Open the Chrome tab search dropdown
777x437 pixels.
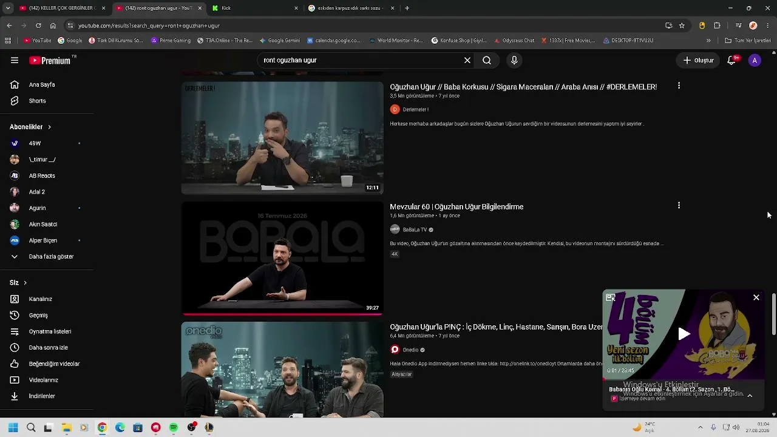(8, 8)
